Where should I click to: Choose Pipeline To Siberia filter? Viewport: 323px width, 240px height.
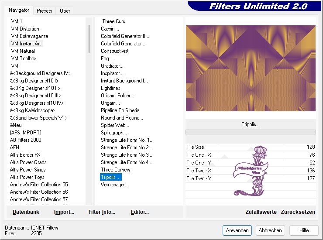120,110
